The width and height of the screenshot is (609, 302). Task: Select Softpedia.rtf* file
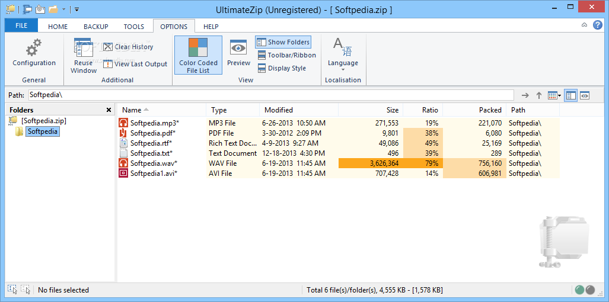click(151, 143)
